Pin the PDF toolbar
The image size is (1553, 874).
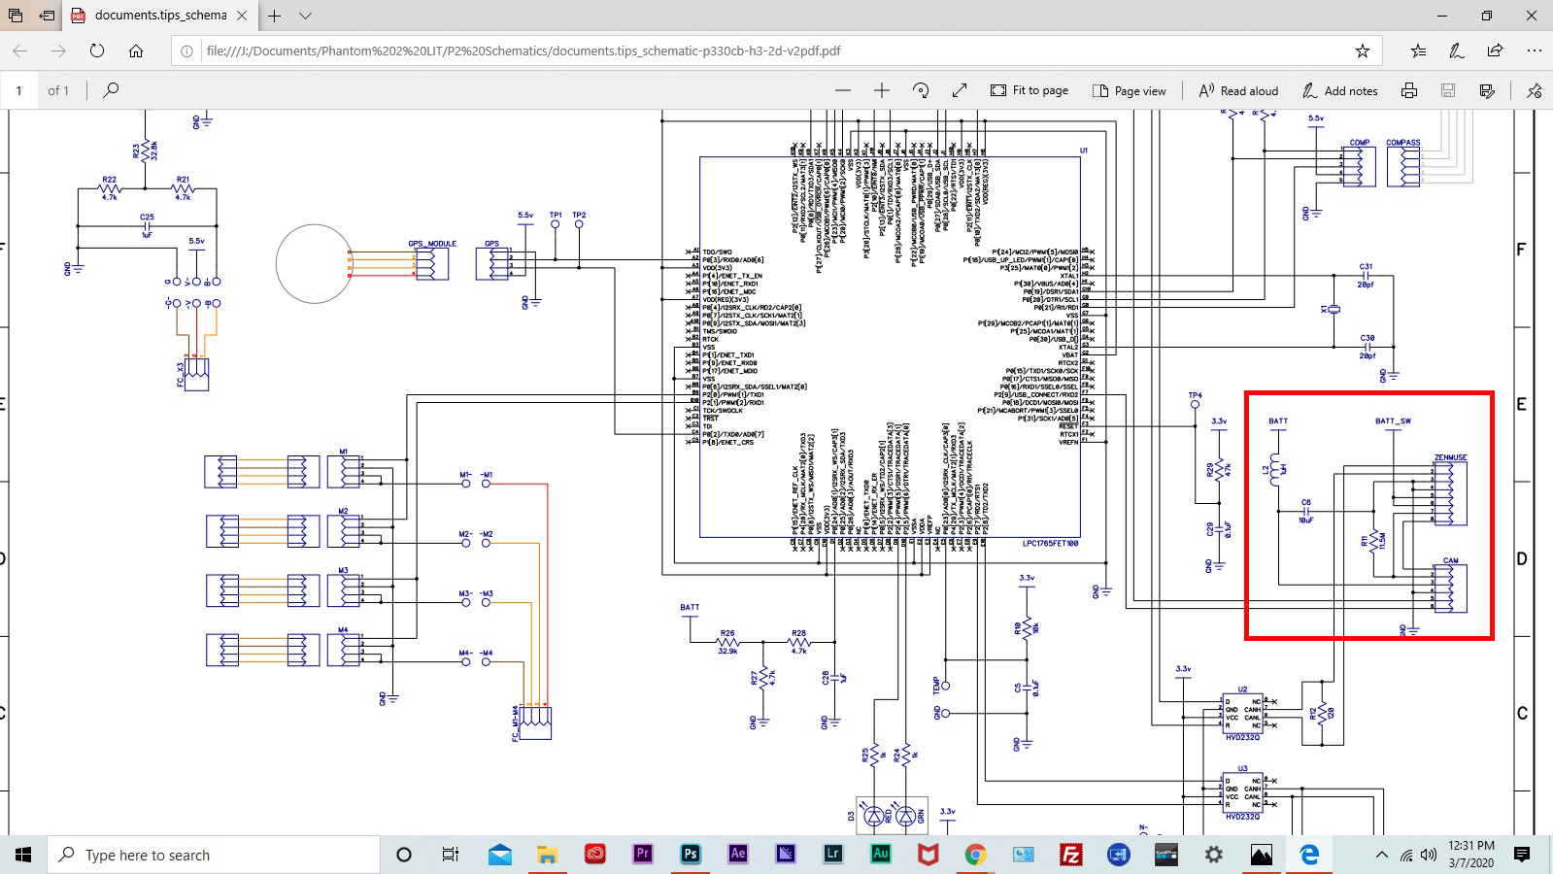pos(1535,90)
